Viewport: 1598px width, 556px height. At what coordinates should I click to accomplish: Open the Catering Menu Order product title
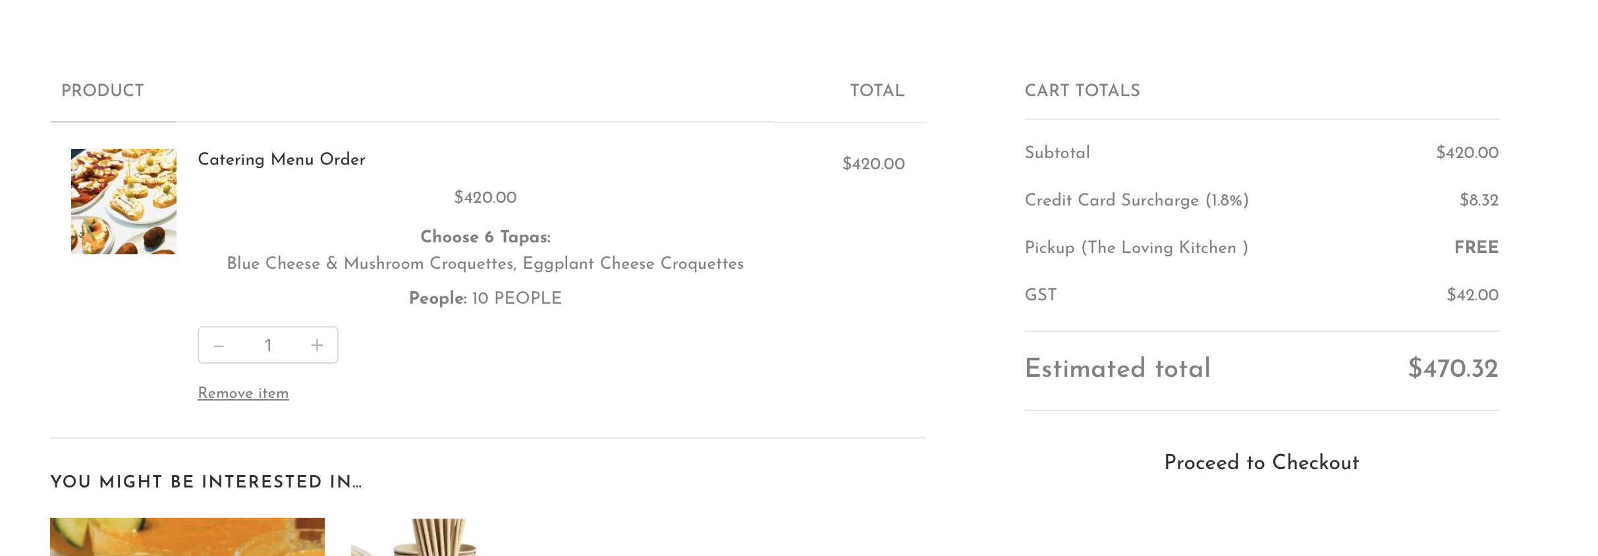[281, 159]
